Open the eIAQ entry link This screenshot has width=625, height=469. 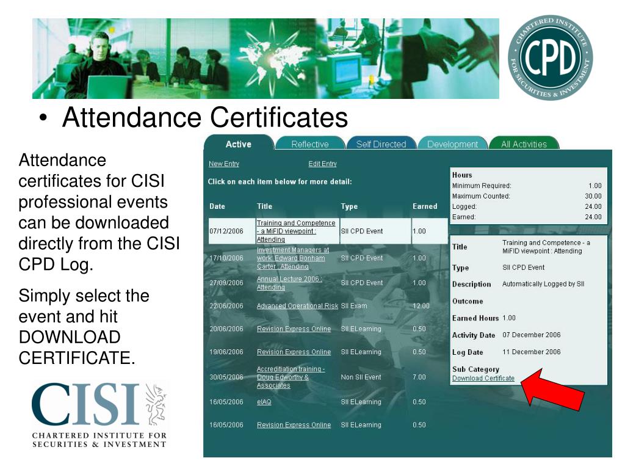tap(264, 402)
